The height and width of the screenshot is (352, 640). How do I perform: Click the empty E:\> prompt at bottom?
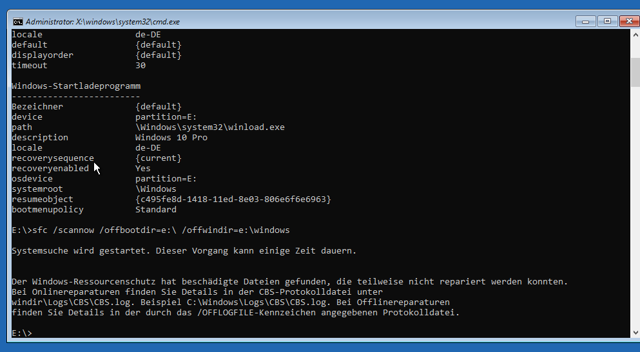(x=22, y=333)
